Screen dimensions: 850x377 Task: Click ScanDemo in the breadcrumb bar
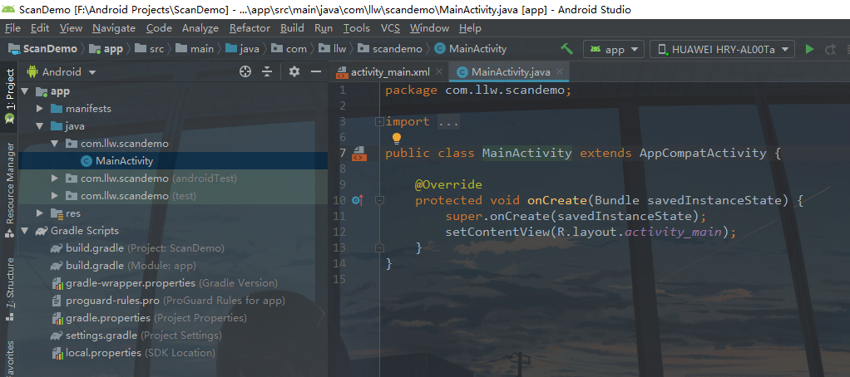tap(42, 49)
